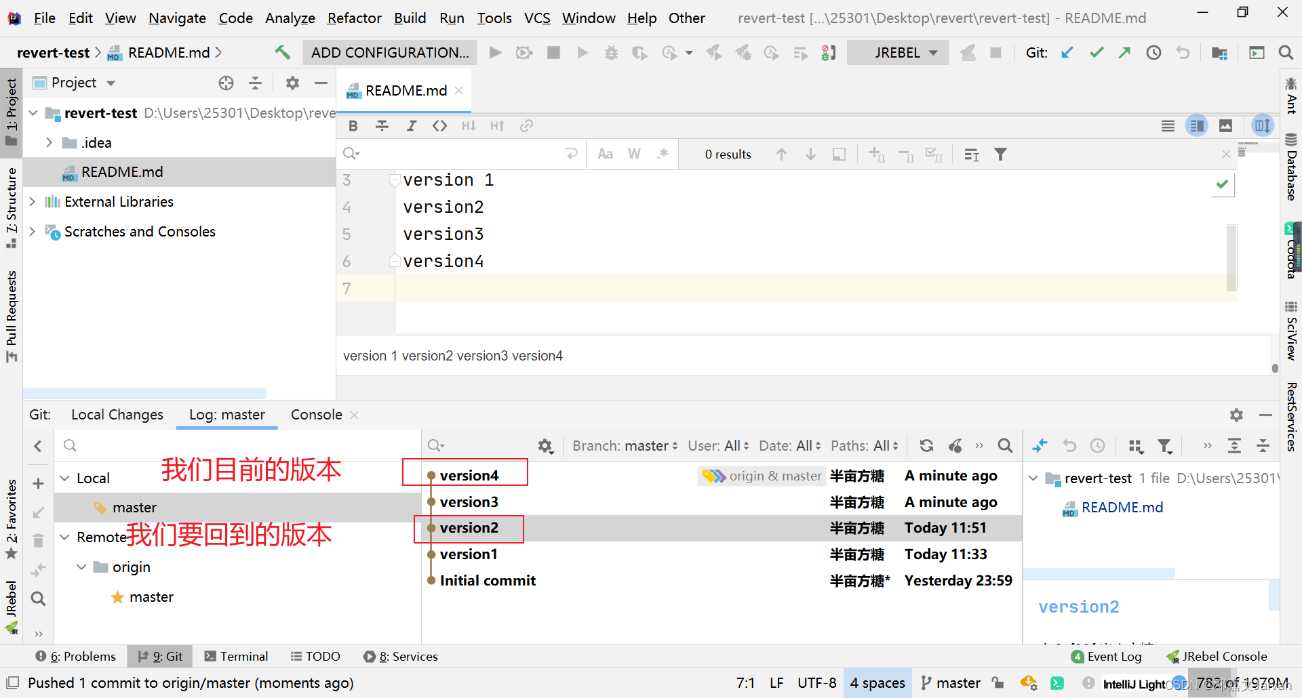Open JREBEL run configuration dropdown
The height and width of the screenshot is (698, 1302).
pyautogui.click(x=897, y=52)
